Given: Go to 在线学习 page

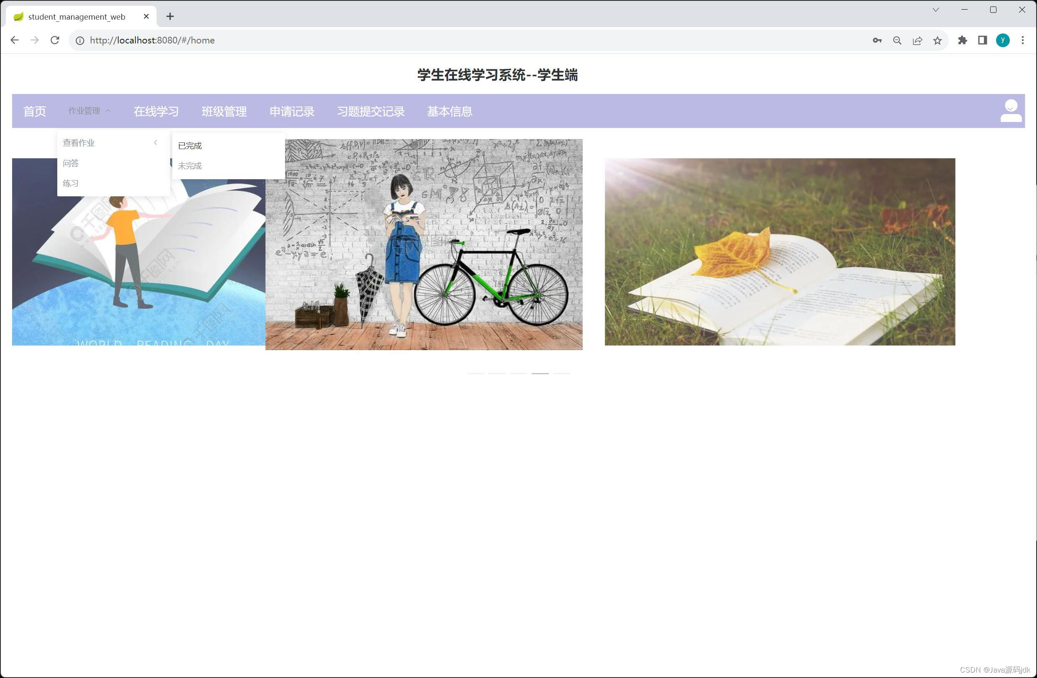Looking at the screenshot, I should click(156, 112).
